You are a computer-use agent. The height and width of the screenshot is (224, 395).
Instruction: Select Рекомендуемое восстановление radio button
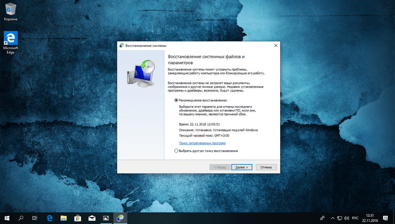tap(176, 100)
